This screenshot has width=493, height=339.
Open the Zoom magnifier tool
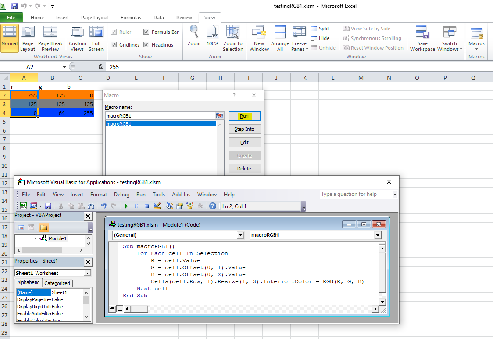coord(194,36)
